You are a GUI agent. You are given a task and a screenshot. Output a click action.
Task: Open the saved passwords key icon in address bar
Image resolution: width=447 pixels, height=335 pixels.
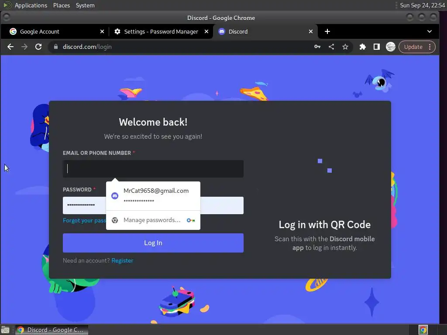click(317, 47)
